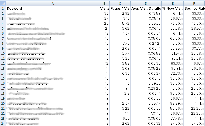Image resolution: width=205 pixels, height=126 pixels.
Task: Click the Select All corner triangle
Action: pyautogui.click(x=3, y=3)
